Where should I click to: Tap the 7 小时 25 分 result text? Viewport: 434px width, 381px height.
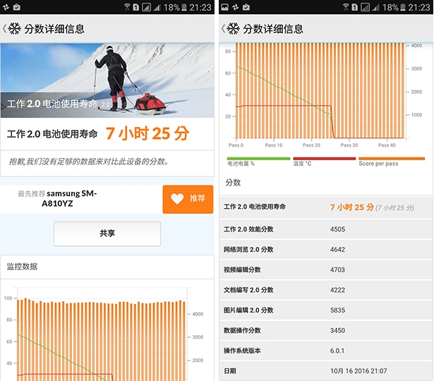coord(147,133)
